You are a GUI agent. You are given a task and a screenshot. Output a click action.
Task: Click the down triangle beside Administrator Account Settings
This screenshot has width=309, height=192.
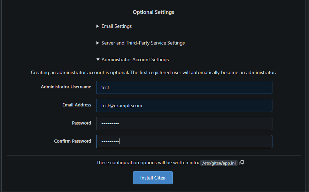coord(98,59)
